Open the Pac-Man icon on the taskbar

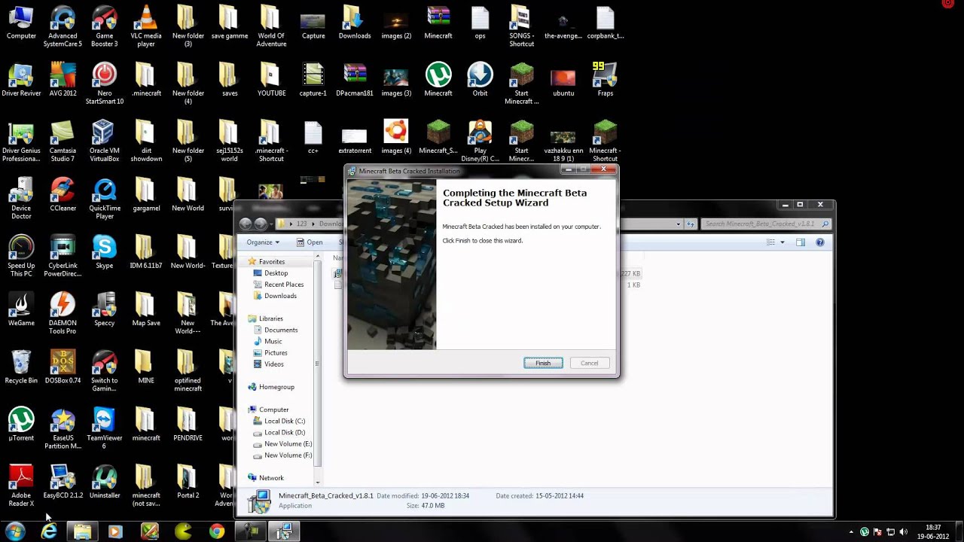coord(183,531)
